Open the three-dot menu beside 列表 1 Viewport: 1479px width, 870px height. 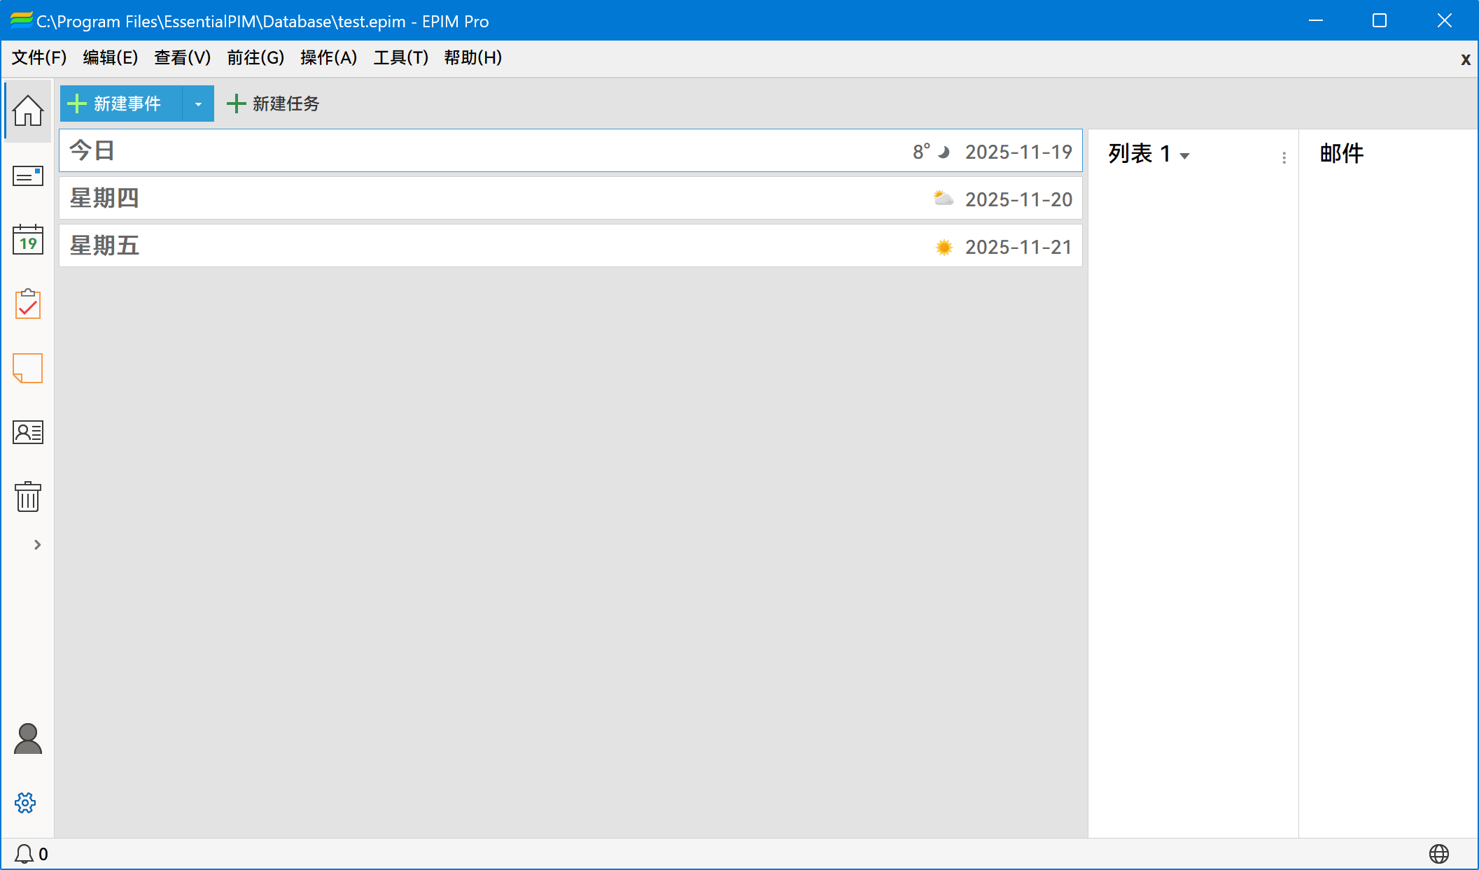1284,158
